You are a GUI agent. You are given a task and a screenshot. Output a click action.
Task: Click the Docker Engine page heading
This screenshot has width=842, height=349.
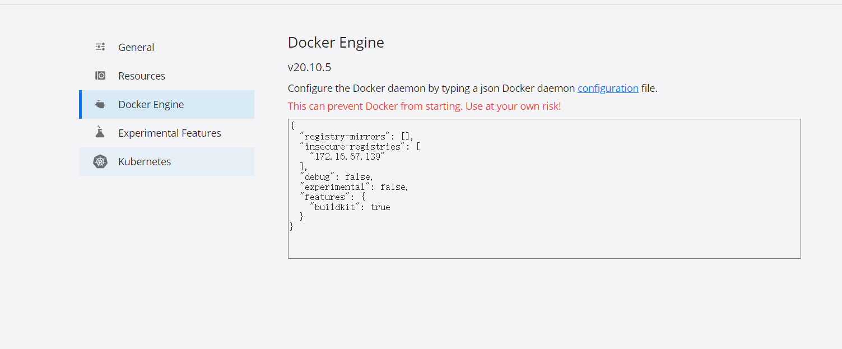336,43
